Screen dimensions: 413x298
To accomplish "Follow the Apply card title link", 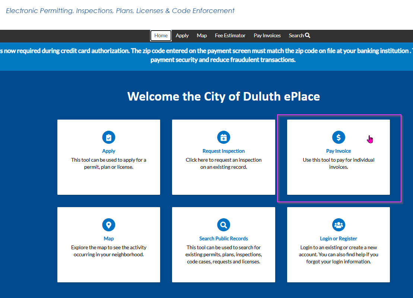I will (108, 151).
